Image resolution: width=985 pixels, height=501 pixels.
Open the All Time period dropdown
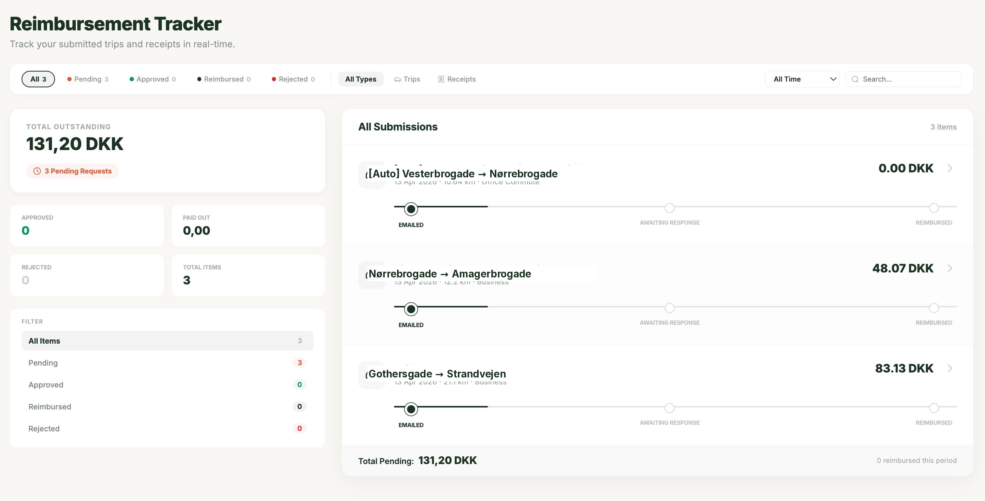pyautogui.click(x=802, y=79)
